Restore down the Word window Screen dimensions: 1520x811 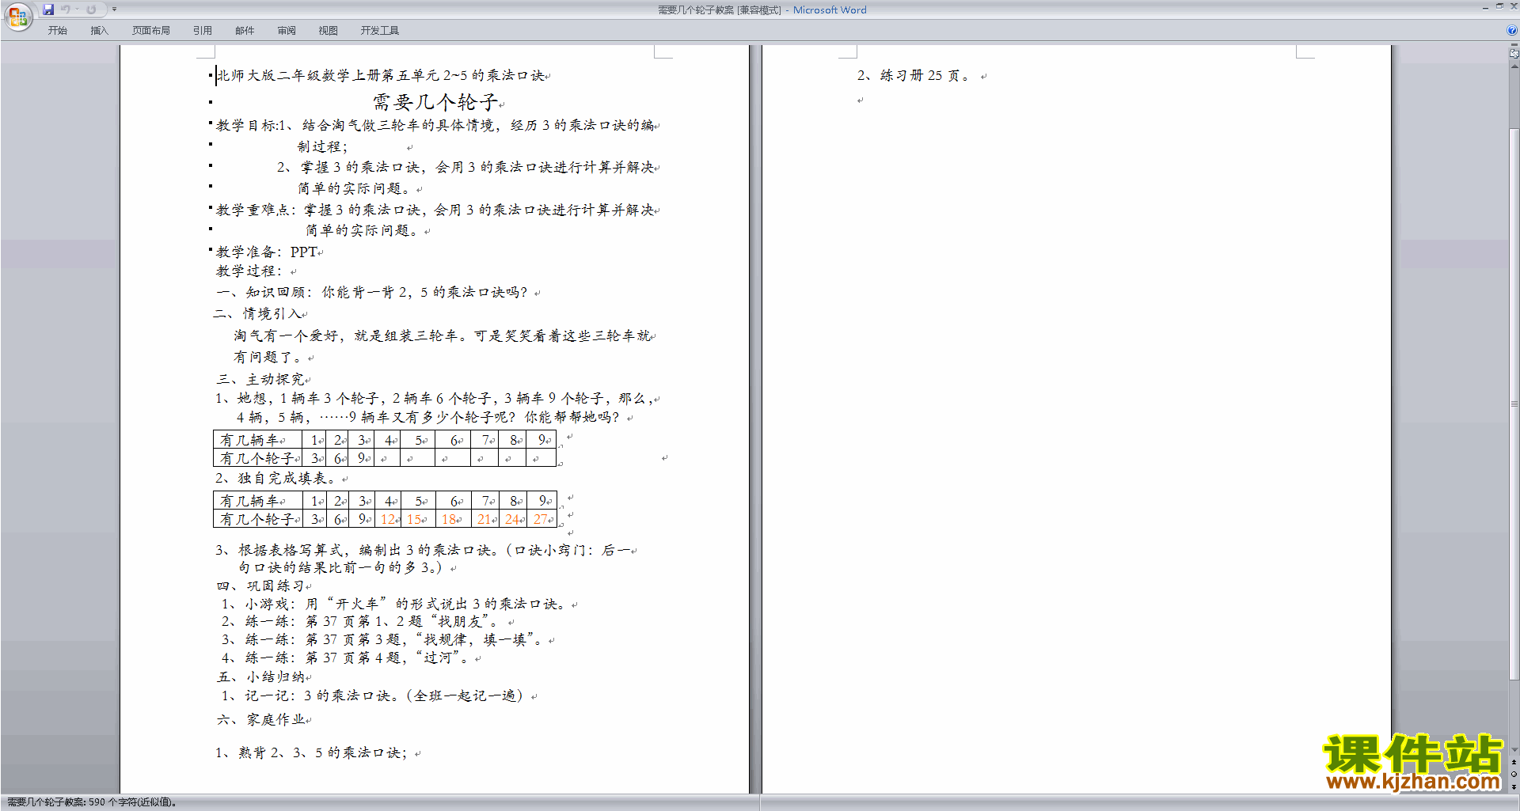click(1499, 7)
